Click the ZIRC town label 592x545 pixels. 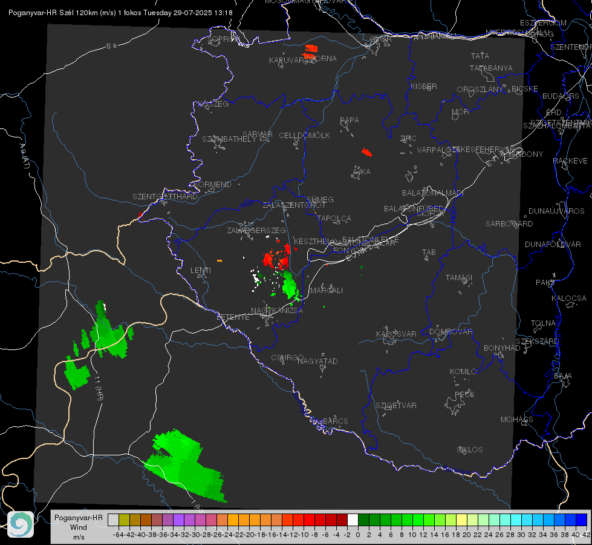pos(408,139)
